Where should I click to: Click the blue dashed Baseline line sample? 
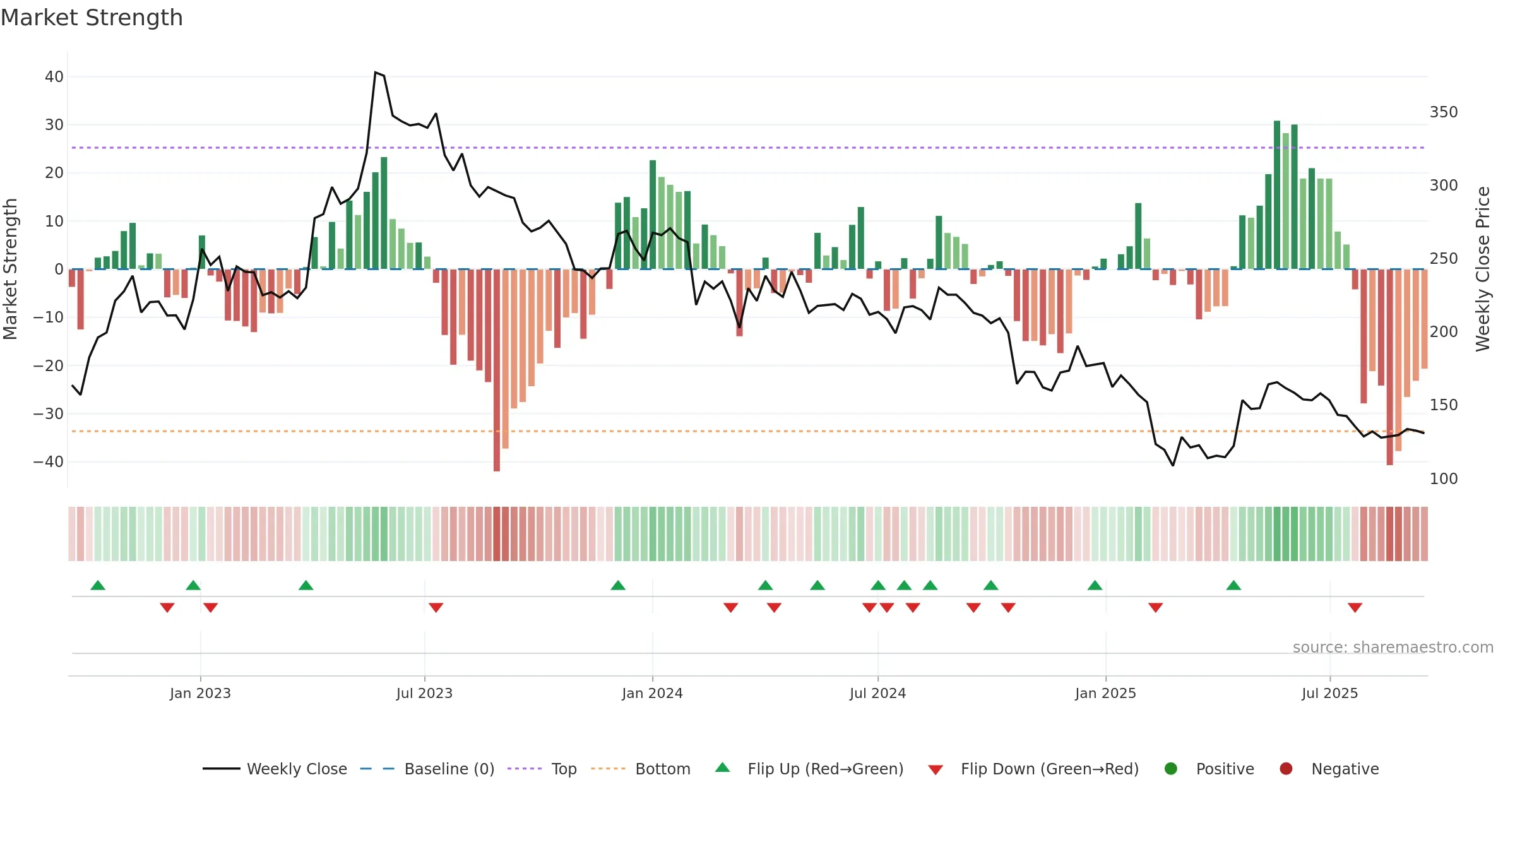[x=377, y=769]
